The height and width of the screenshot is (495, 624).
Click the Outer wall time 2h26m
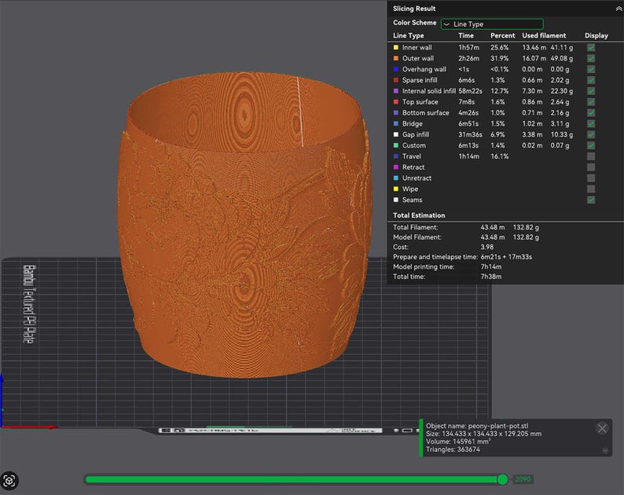click(x=469, y=58)
